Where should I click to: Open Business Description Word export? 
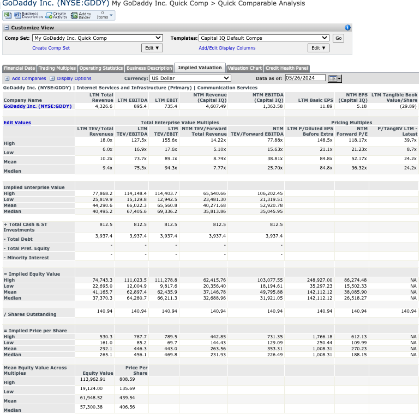click(x=28, y=15)
